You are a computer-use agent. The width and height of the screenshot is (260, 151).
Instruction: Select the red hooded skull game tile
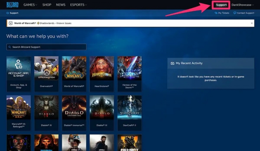click(47, 143)
